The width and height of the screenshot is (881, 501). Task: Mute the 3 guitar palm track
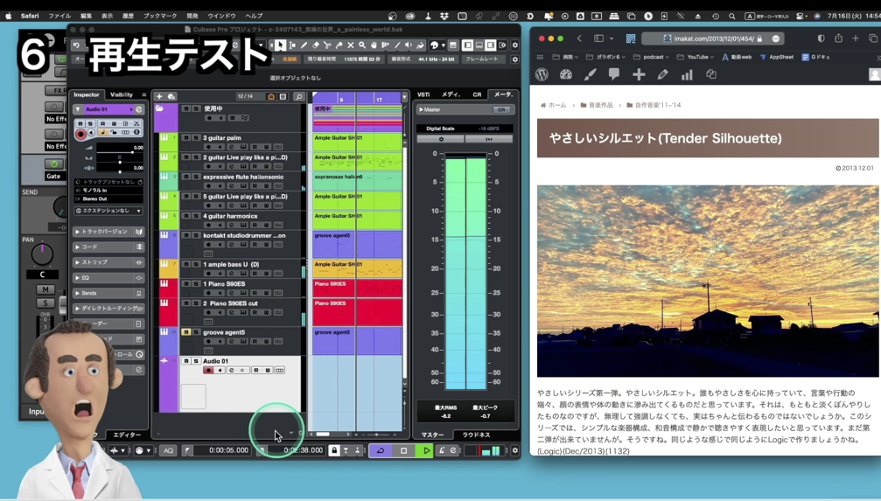coord(186,138)
